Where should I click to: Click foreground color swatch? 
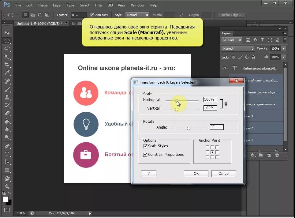tap(5, 199)
